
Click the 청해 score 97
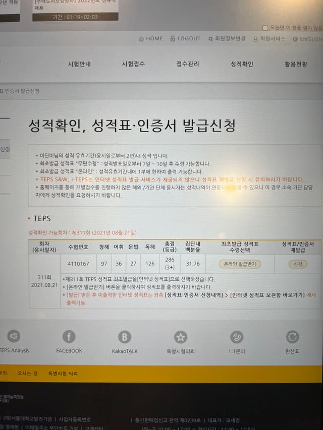pyautogui.click(x=104, y=264)
